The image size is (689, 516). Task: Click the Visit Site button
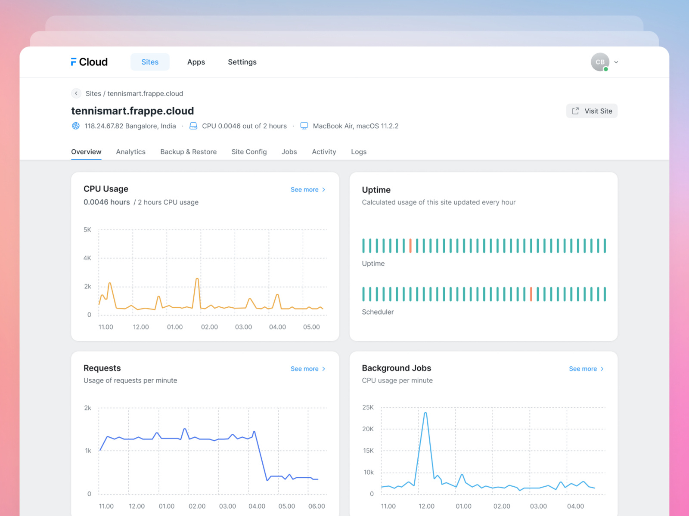click(592, 111)
